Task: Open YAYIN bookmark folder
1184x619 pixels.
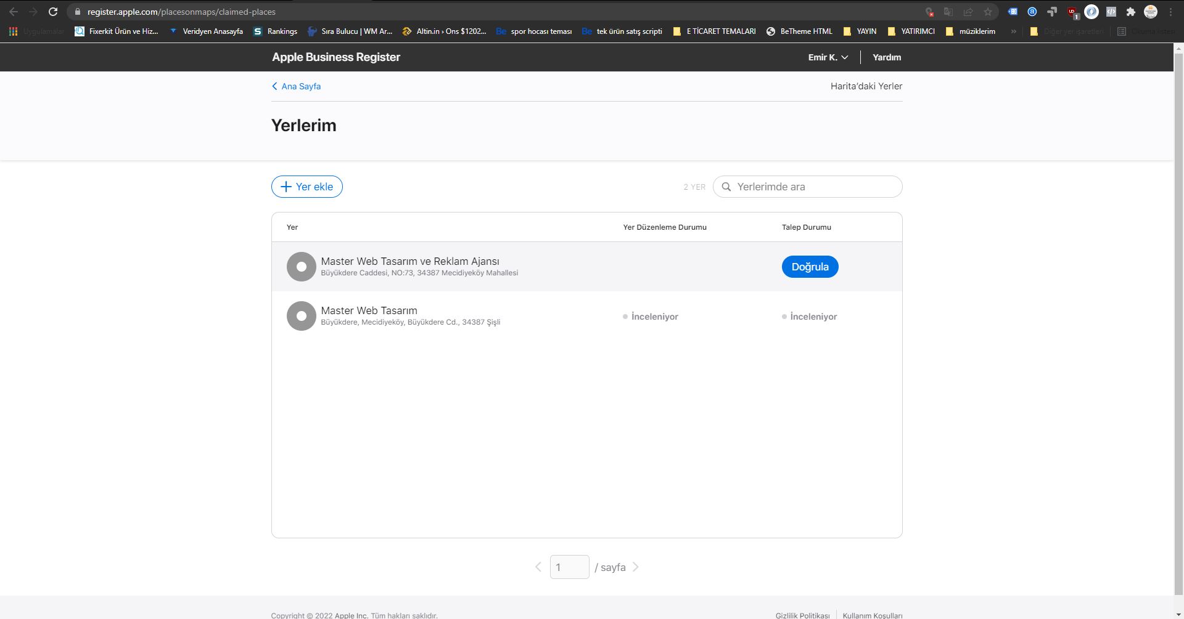Action: 860,31
